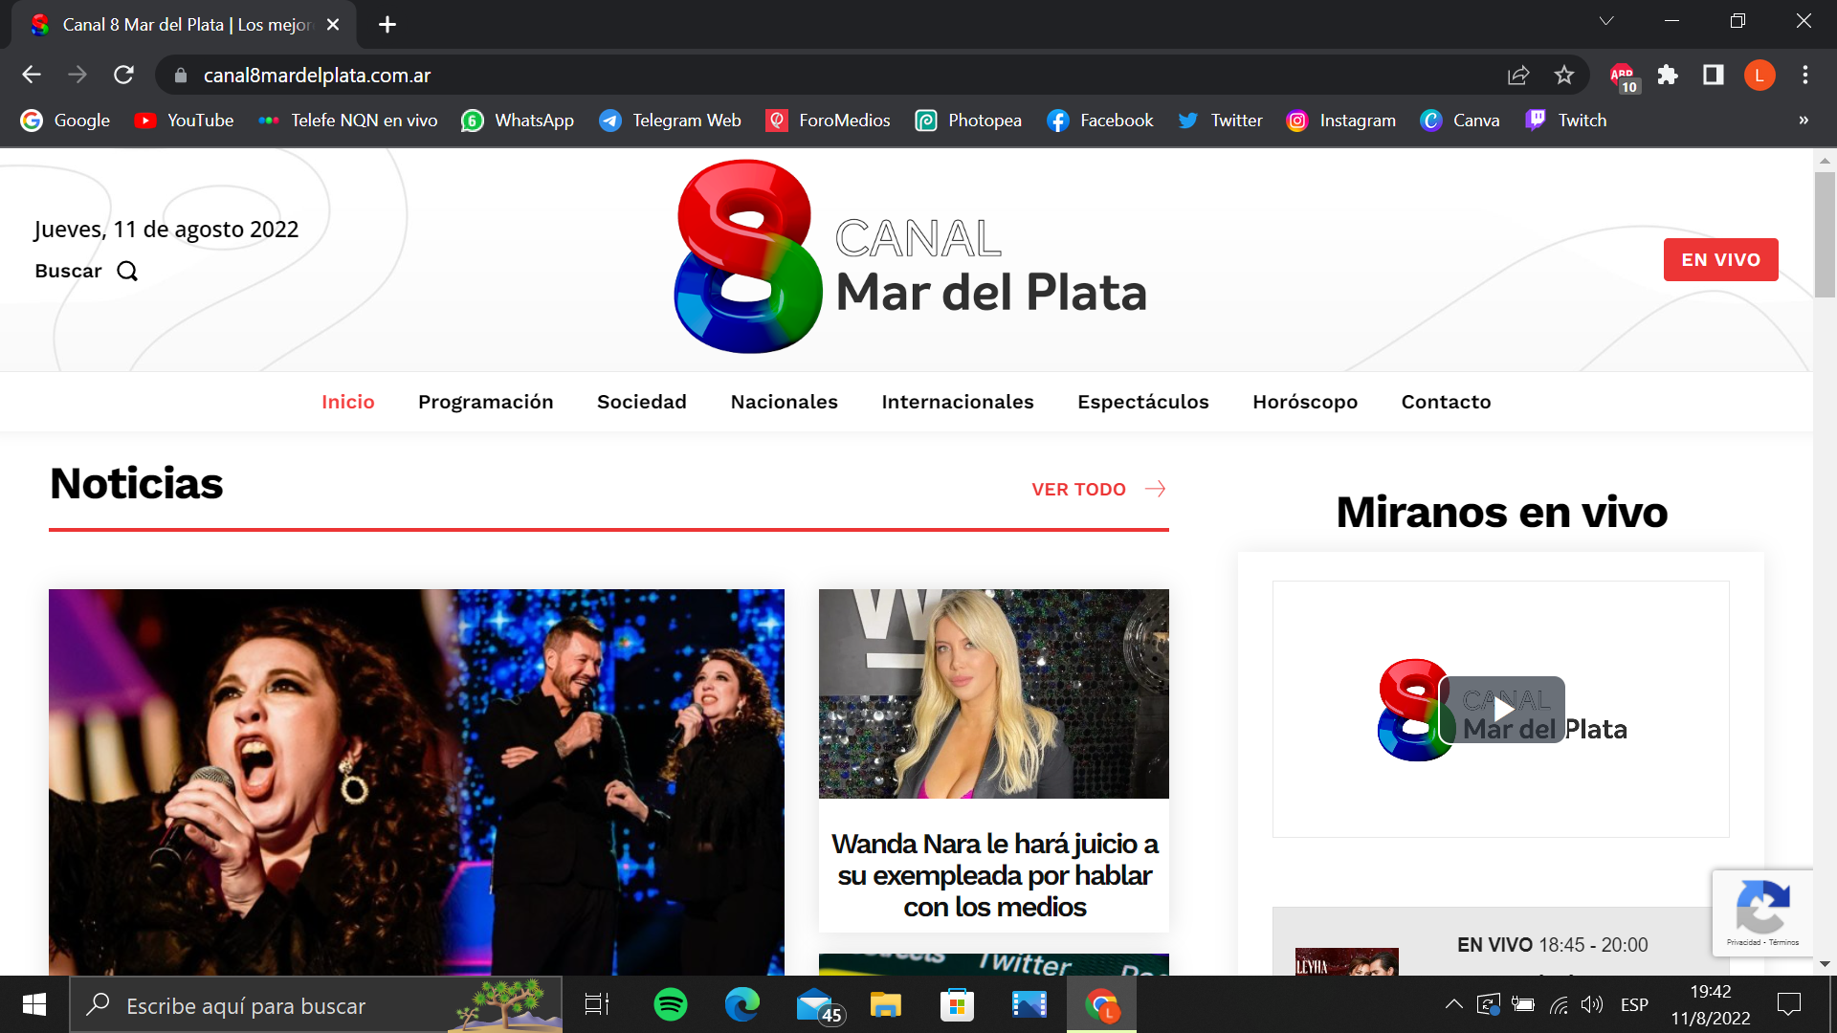This screenshot has height=1033, width=1837.
Task: Open ForoMedios bookmark
Action: 829,121
